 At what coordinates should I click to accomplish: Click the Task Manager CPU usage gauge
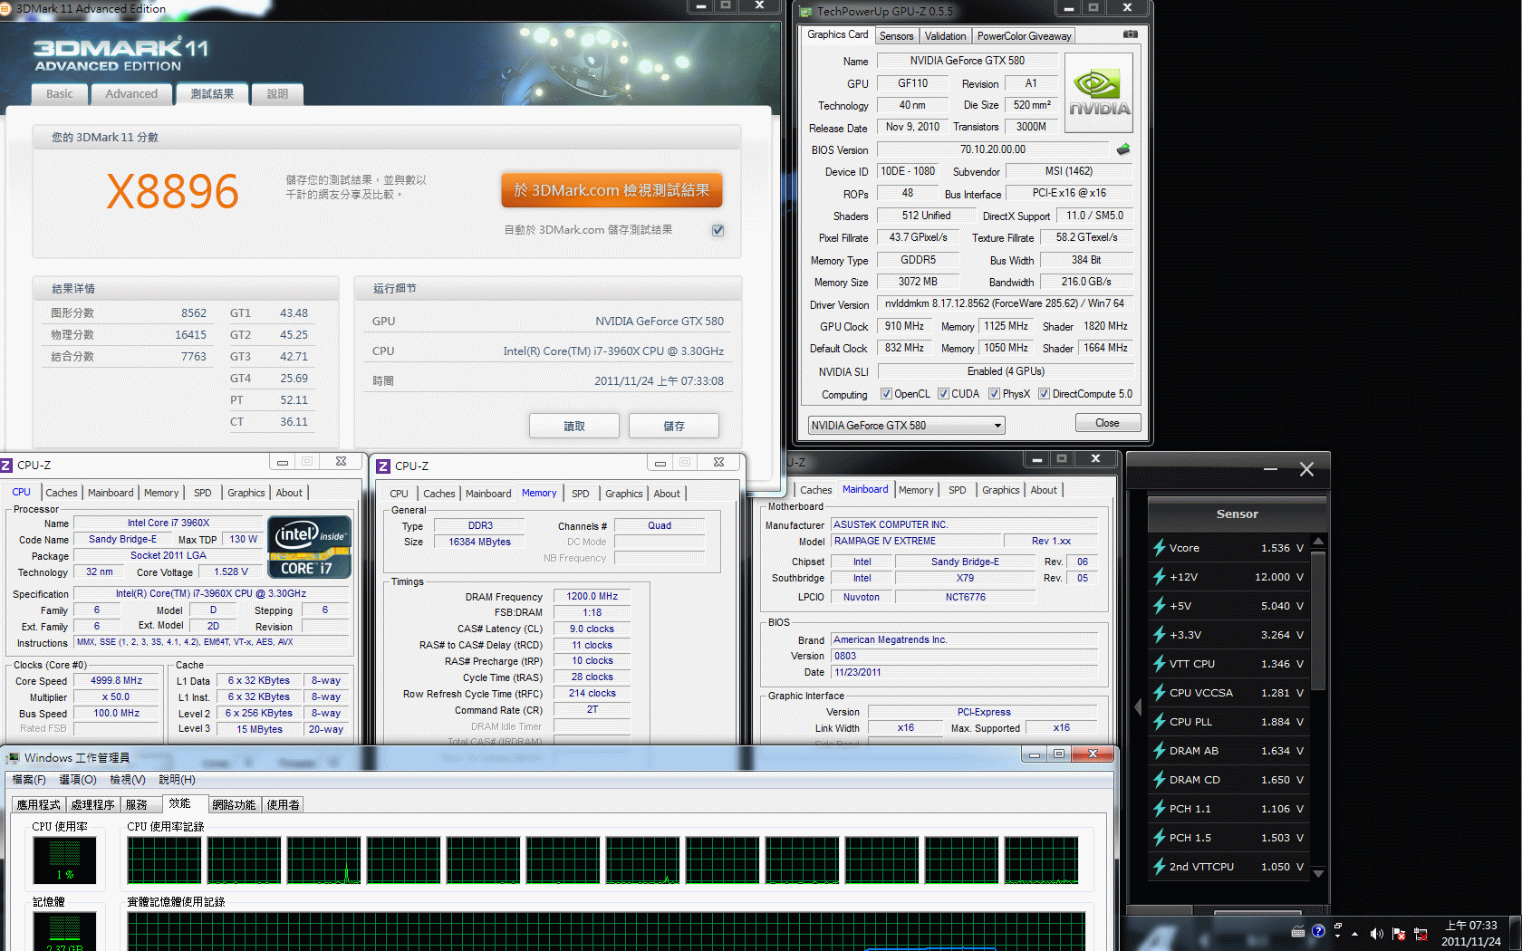64,860
